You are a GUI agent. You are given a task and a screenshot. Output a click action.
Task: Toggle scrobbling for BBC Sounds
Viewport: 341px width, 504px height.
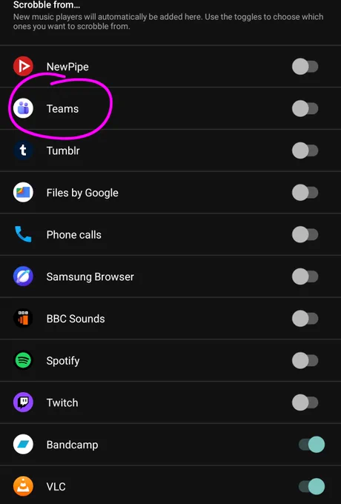tap(305, 319)
